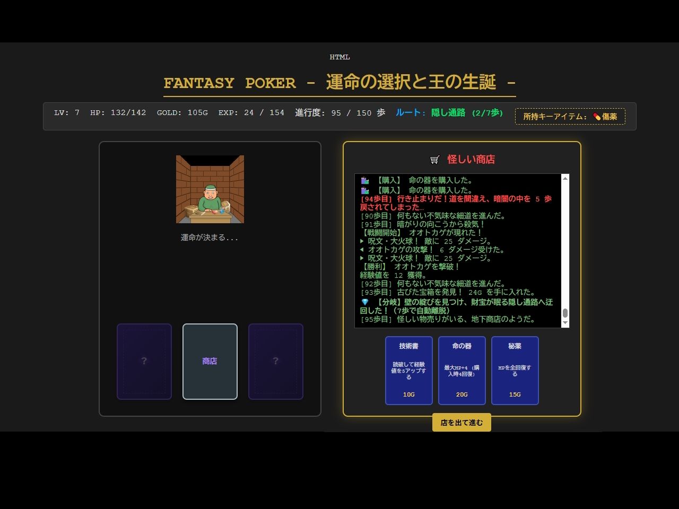Click the オオトカゲの攻撃 damage log line
The image size is (679, 509).
(x=432, y=250)
